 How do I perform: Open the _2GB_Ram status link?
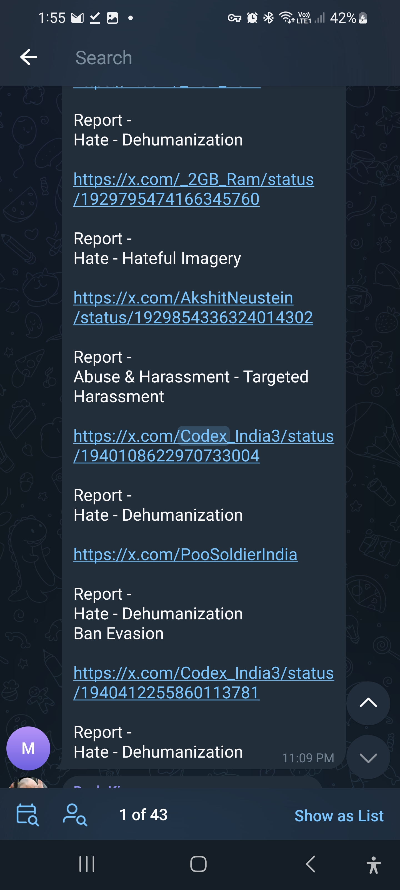coord(194,189)
